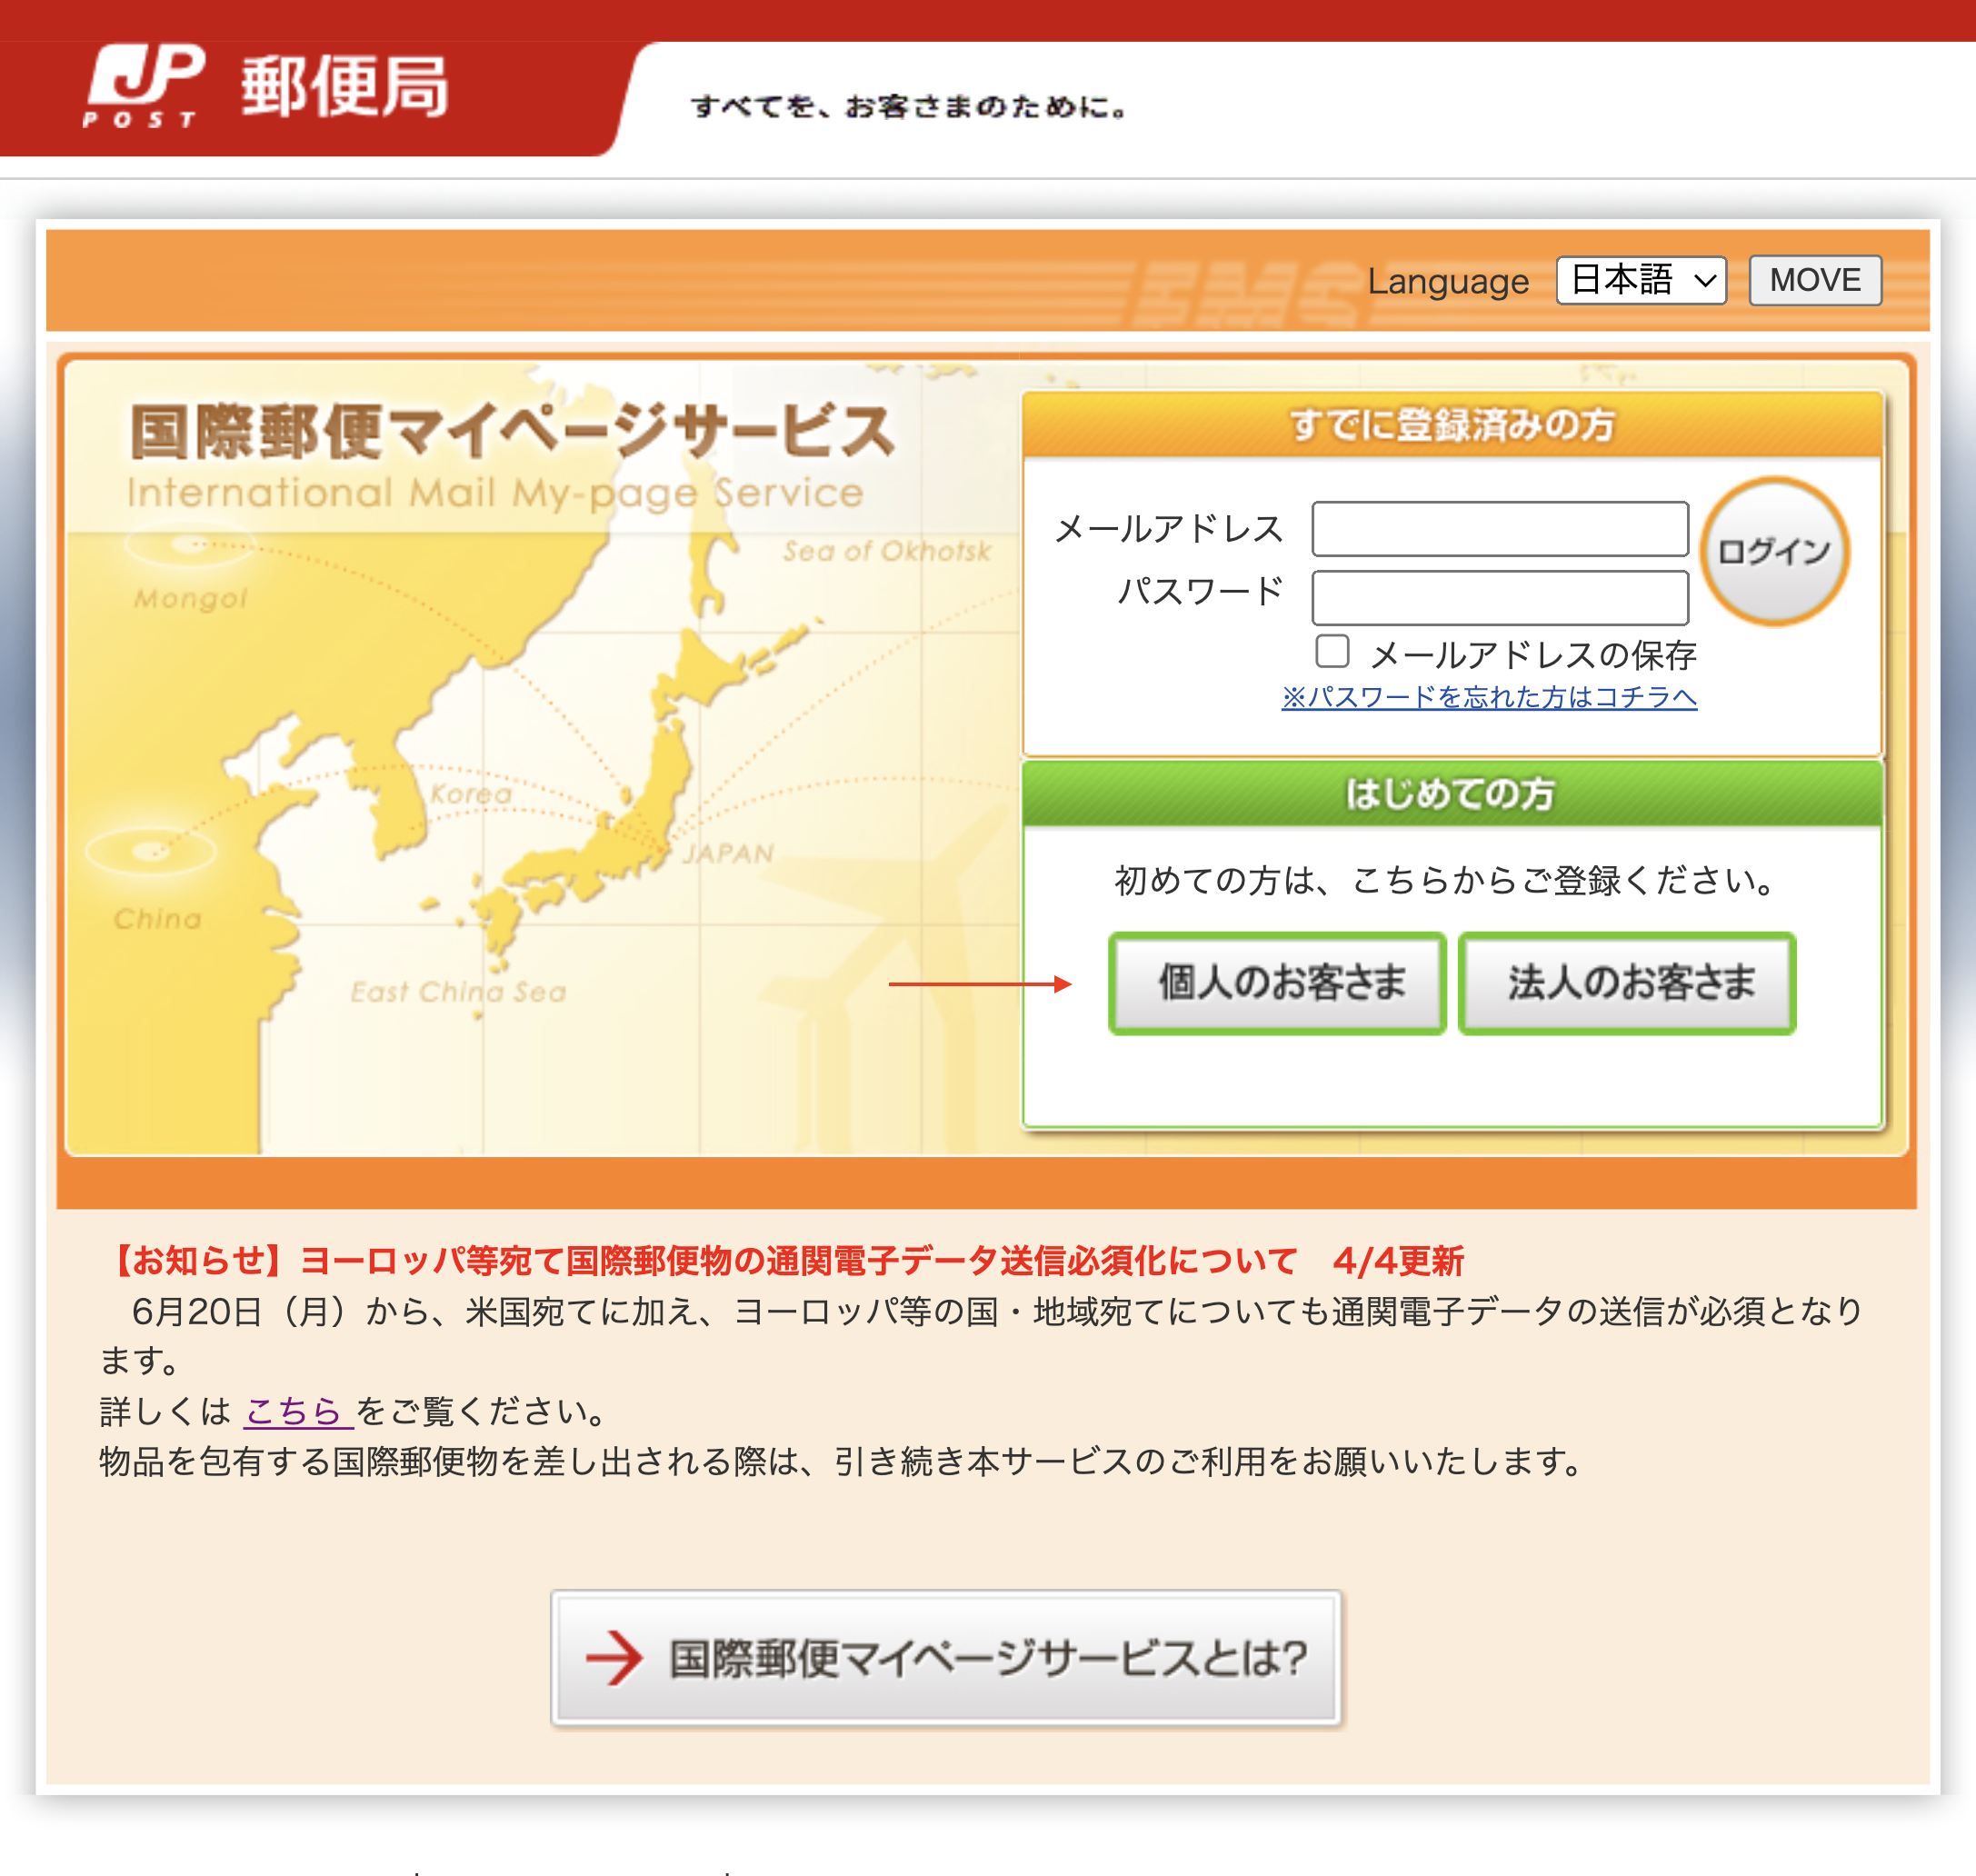The width and height of the screenshot is (1976, 1876).
Task: Click the round ログイン button
Action: [x=1775, y=551]
